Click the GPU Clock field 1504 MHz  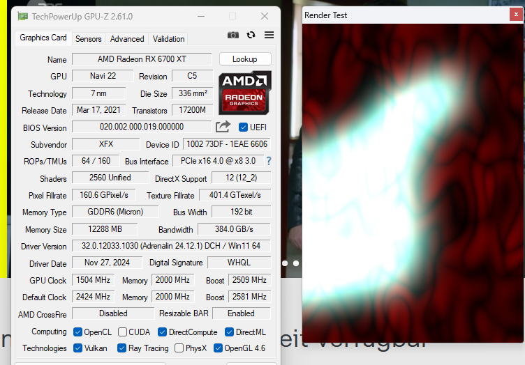pos(93,279)
